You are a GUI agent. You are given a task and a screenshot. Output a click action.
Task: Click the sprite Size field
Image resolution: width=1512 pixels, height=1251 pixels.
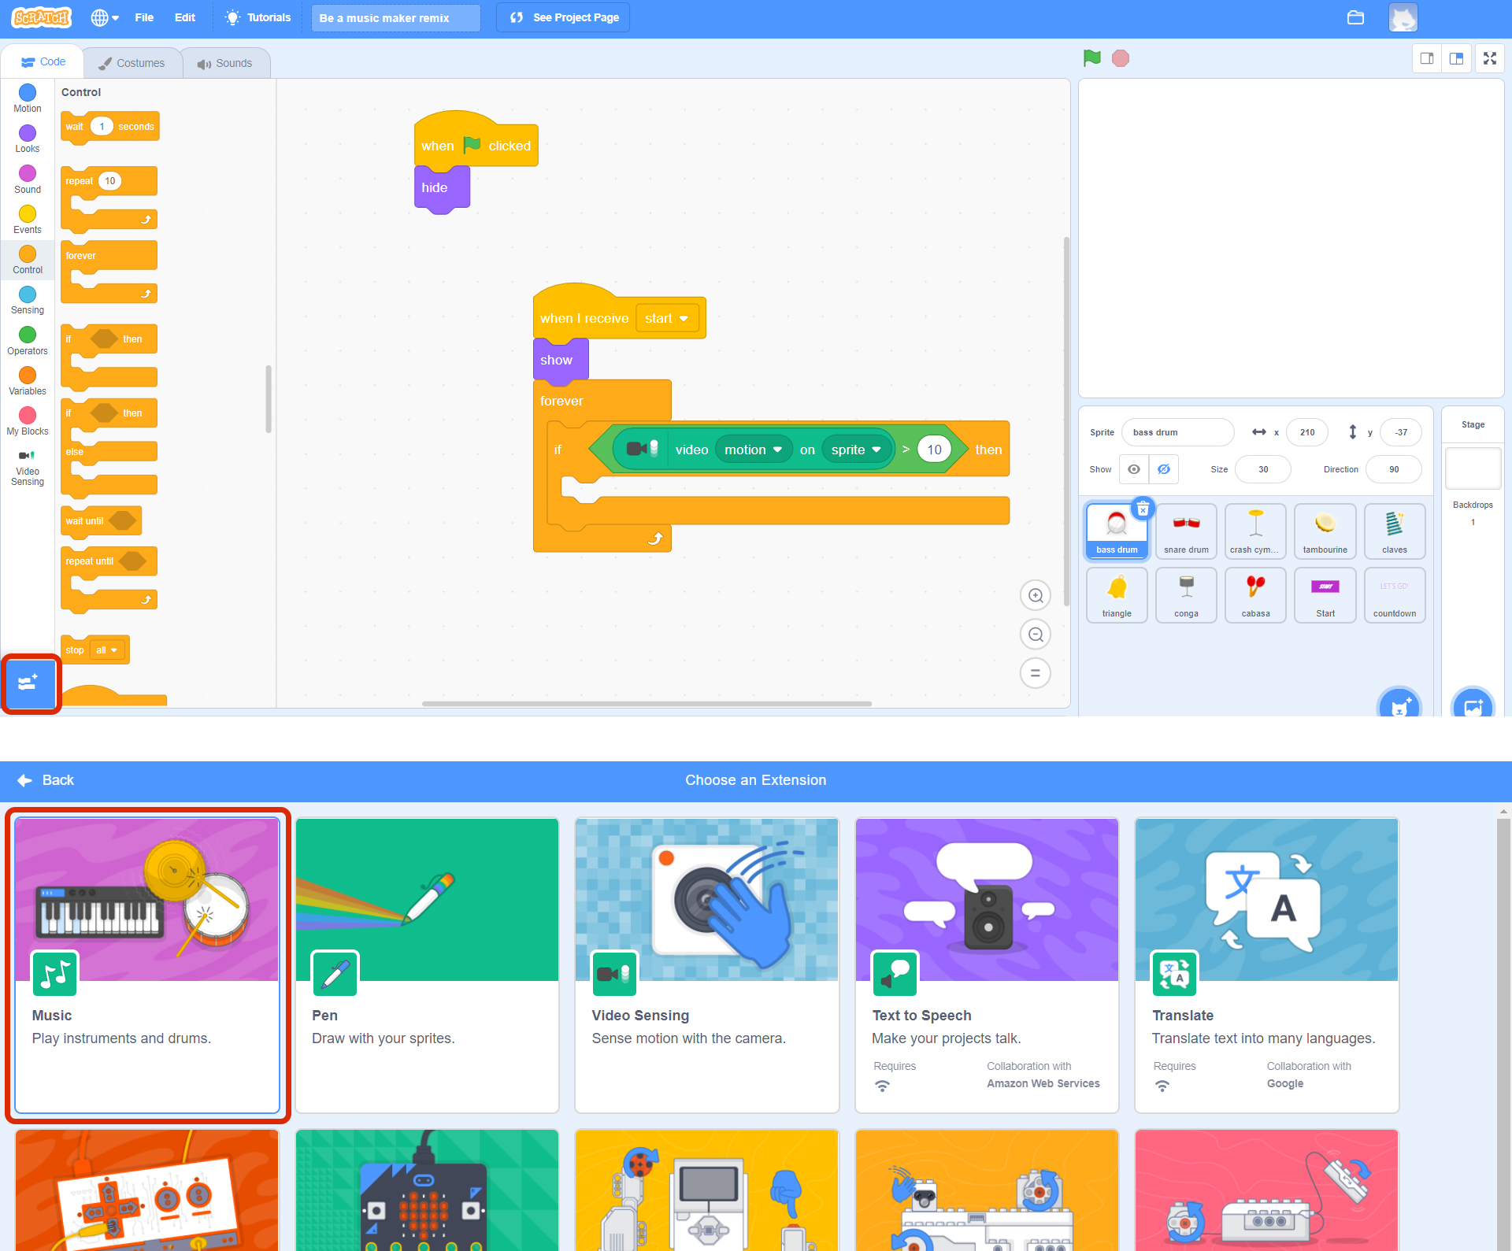[x=1263, y=469]
